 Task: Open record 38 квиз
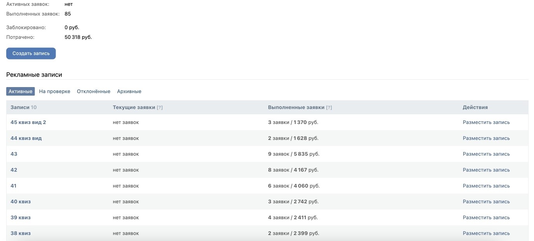coord(21,234)
